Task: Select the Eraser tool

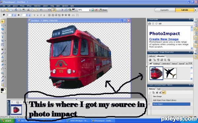Action: 2,65
